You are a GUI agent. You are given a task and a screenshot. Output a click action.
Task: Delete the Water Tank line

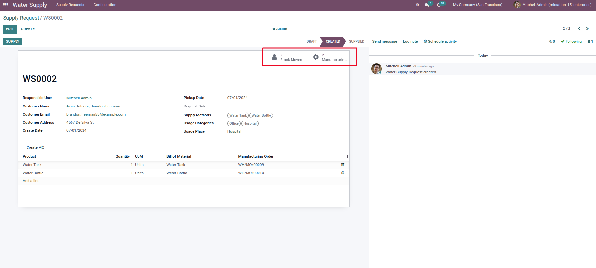click(x=343, y=165)
